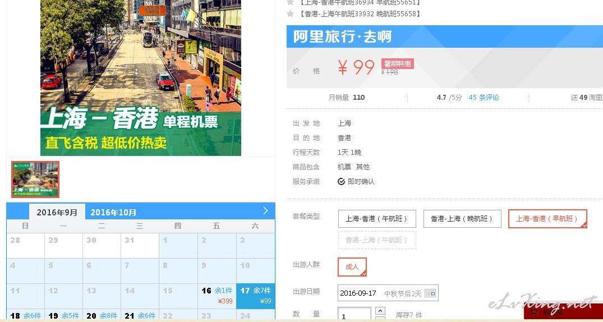Screen dimensions: 603x322
Task: Click the instant-confirmation check icon
Action: (x=341, y=182)
